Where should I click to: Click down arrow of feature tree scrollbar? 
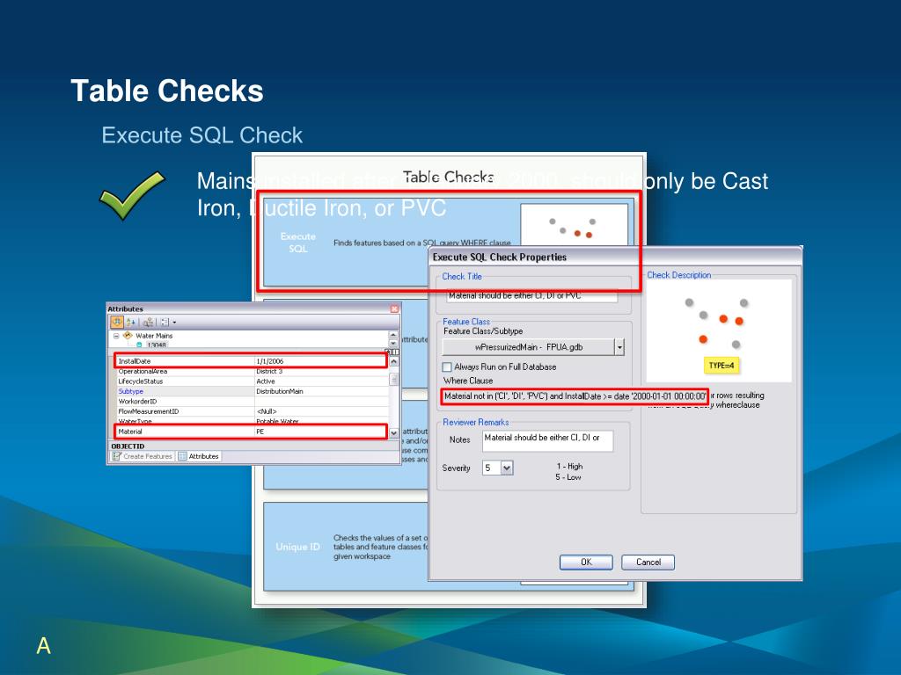tap(393, 344)
